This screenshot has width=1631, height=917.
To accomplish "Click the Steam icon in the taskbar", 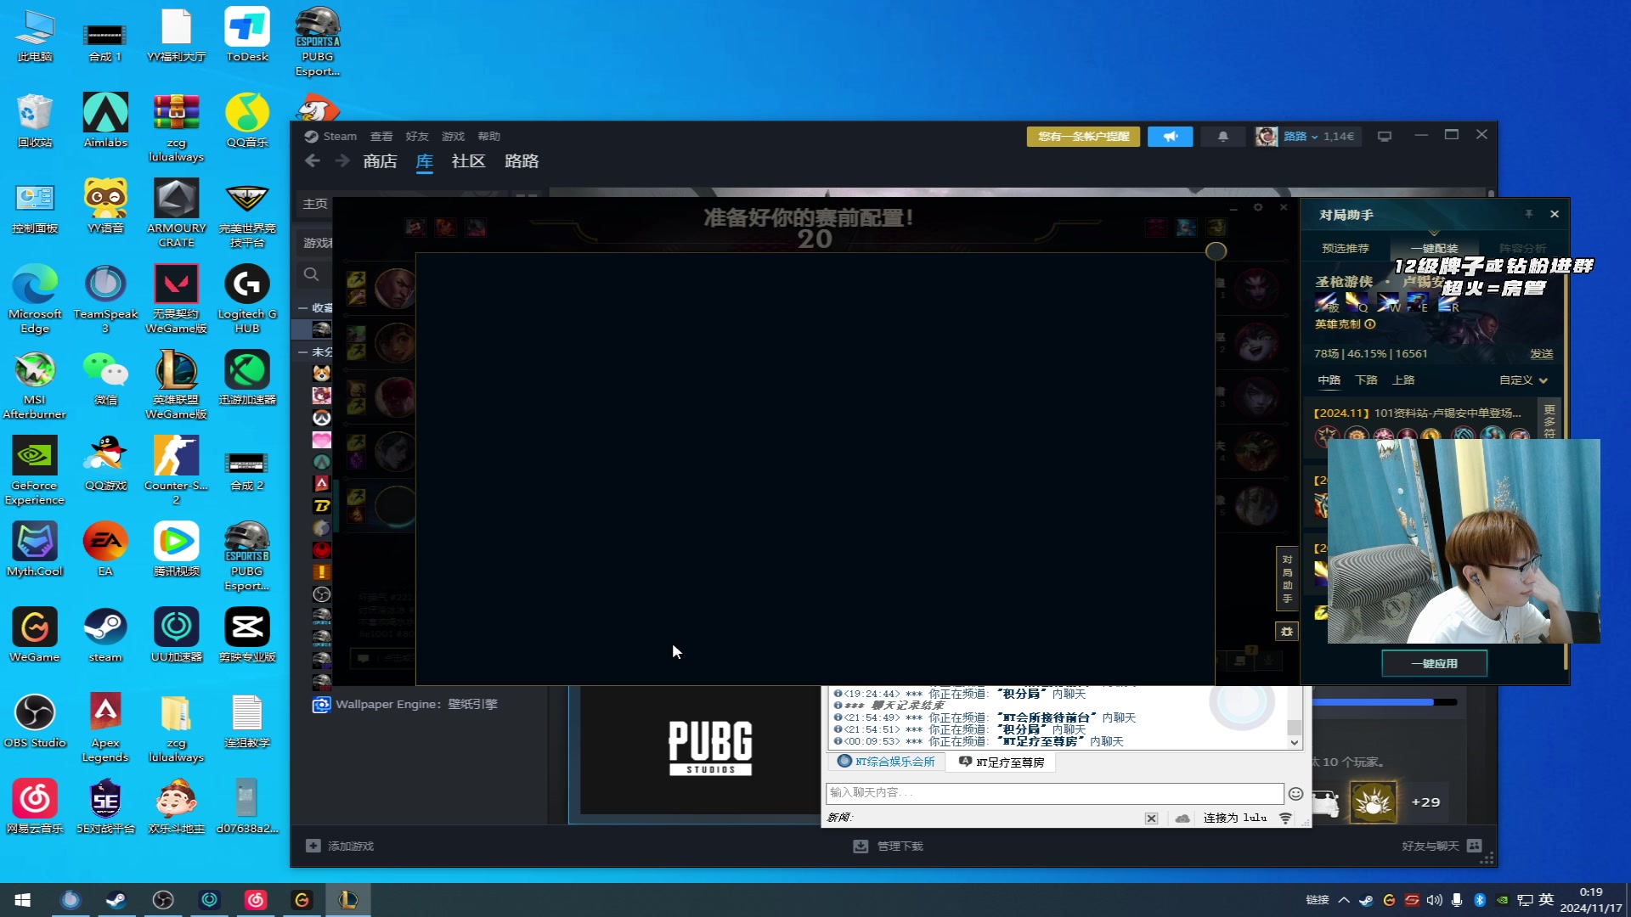I will pyautogui.click(x=116, y=900).
